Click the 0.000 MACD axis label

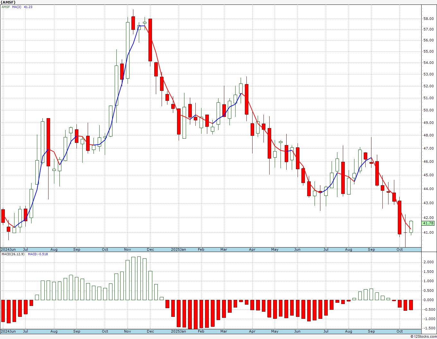pos(429,300)
